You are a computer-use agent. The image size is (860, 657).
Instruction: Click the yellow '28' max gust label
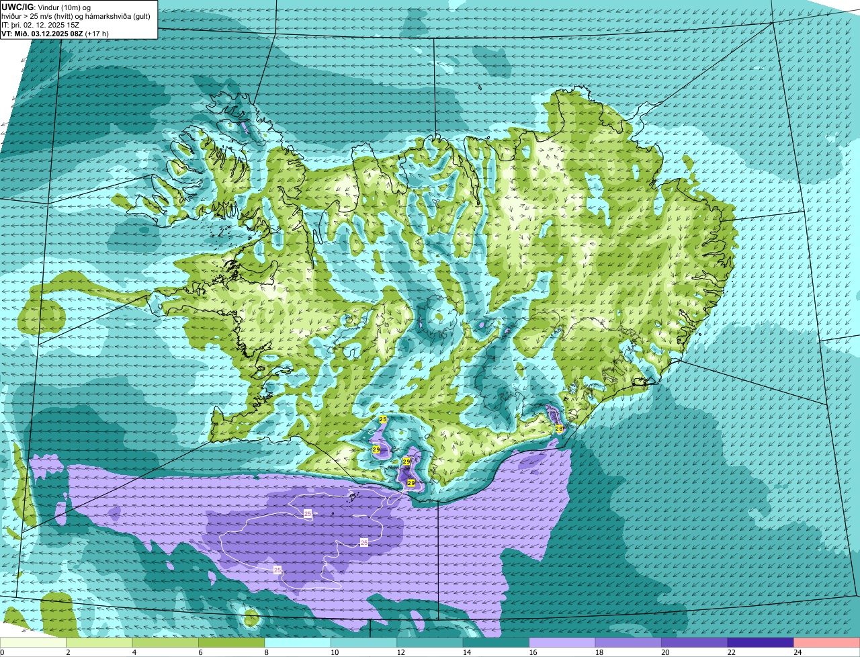(x=558, y=429)
